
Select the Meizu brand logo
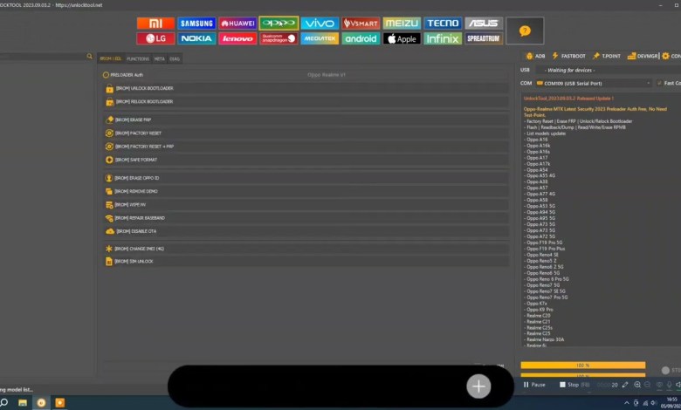click(402, 23)
